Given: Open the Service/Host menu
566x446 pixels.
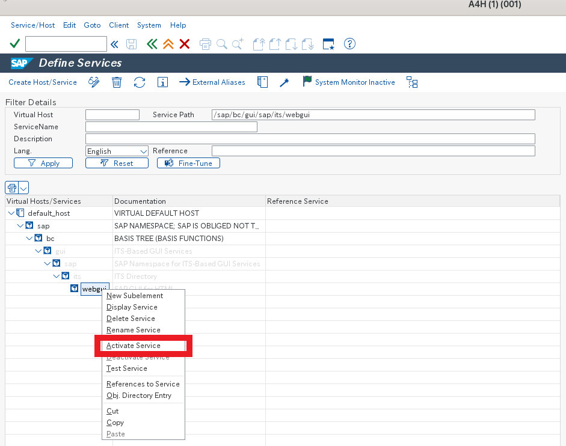Looking at the screenshot, I should coord(33,25).
